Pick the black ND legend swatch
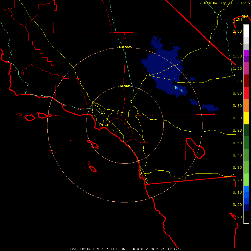Screen dimensions: 251x251 click(x=246, y=217)
